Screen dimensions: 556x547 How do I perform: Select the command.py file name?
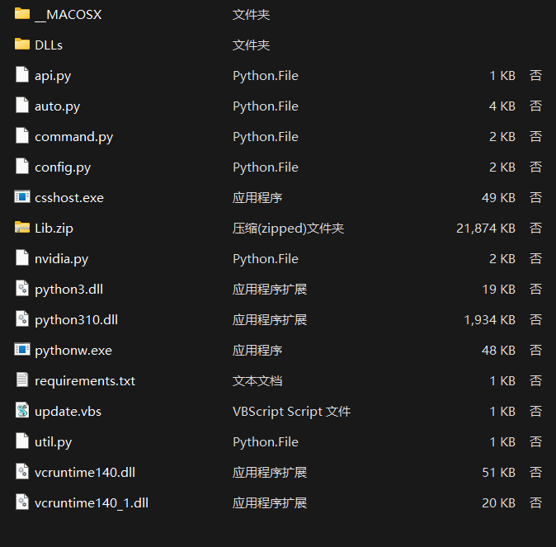pyautogui.click(x=73, y=137)
